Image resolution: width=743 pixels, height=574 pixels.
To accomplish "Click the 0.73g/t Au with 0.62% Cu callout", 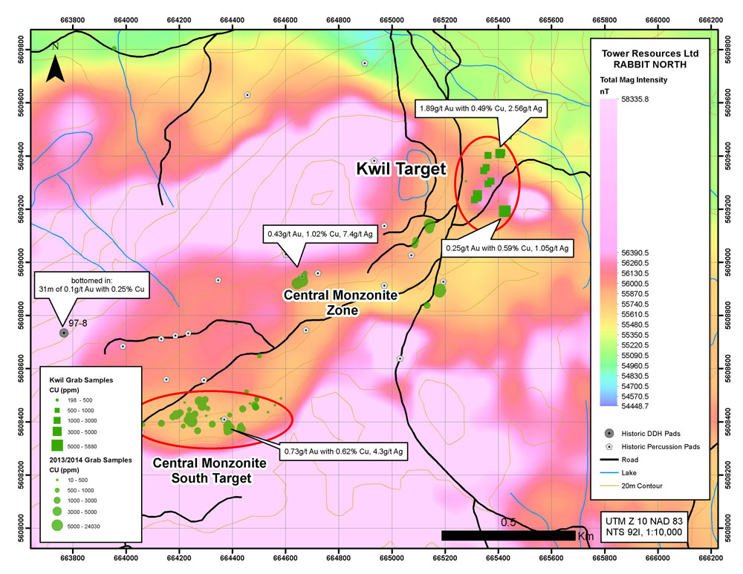I will (x=343, y=451).
